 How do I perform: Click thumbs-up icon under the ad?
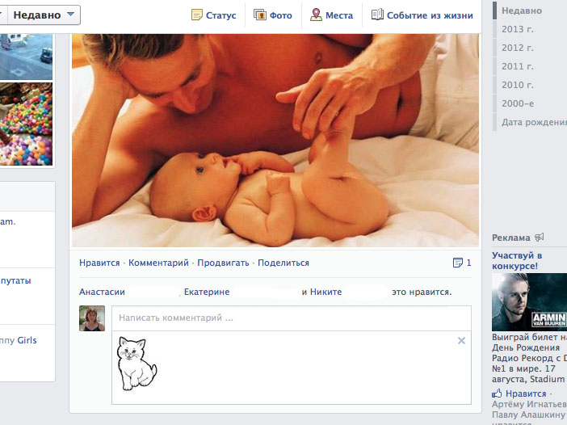pos(498,393)
